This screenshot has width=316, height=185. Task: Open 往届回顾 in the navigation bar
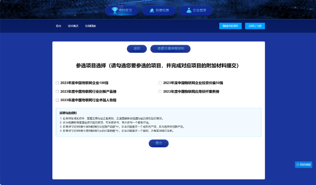[x=90, y=26]
